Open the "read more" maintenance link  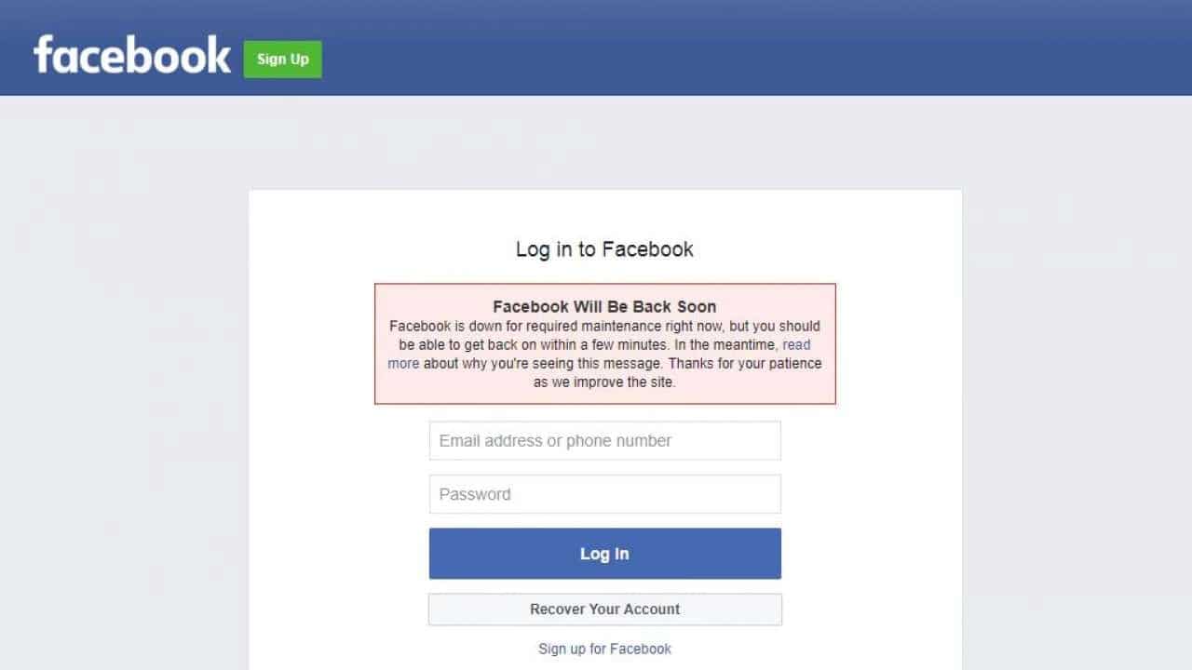point(796,344)
